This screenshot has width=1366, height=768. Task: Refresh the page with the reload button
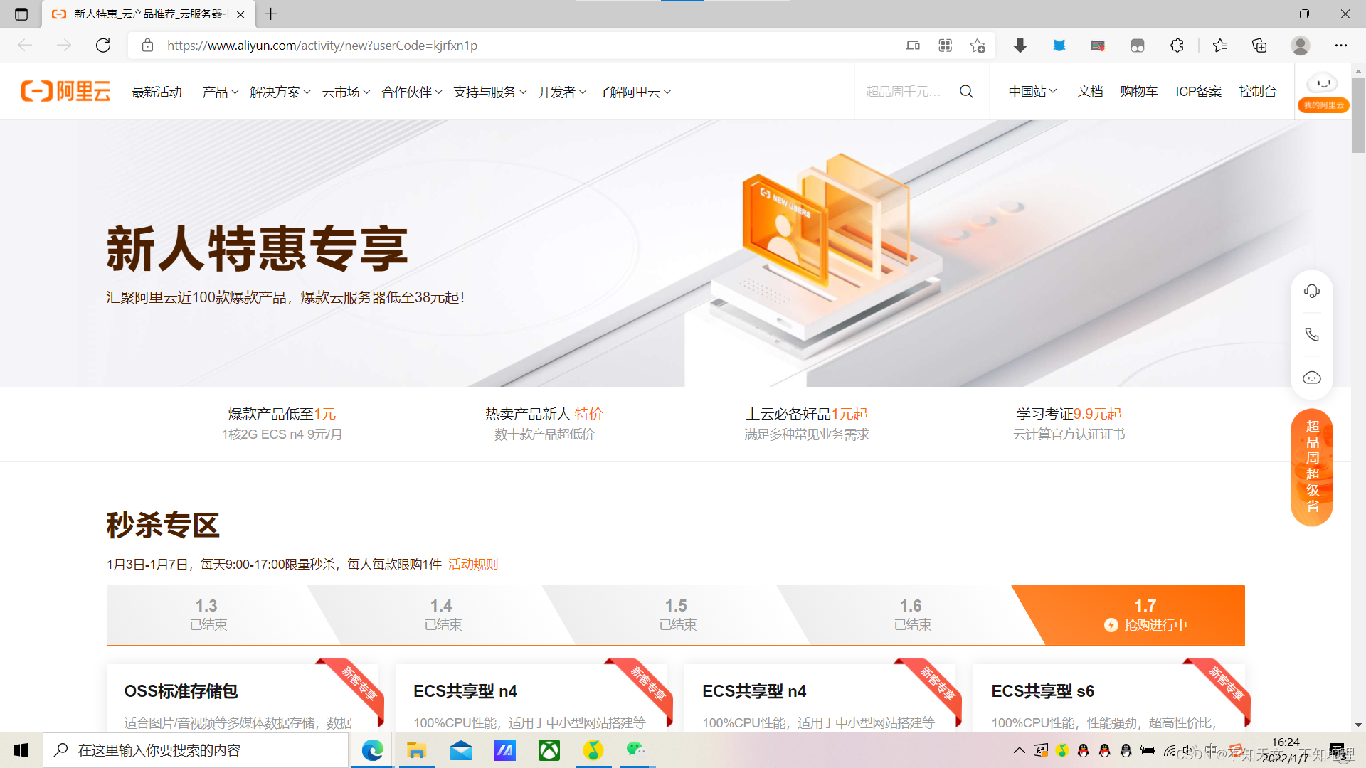103,46
